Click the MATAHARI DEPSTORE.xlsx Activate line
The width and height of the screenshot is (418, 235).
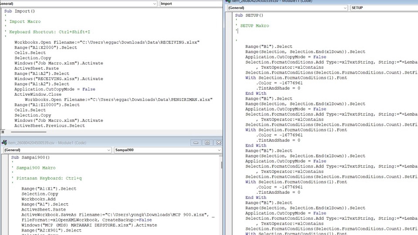pos(89,225)
